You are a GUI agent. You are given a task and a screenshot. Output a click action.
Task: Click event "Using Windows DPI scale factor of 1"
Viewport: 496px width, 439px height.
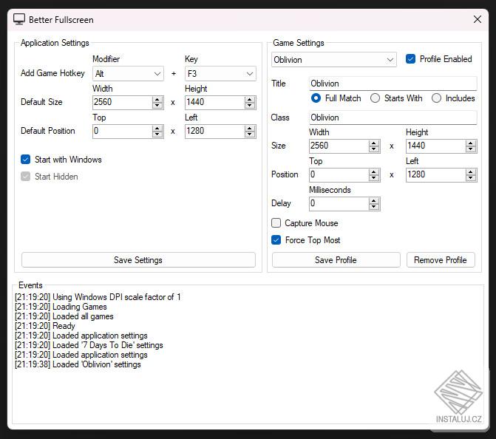click(x=98, y=297)
